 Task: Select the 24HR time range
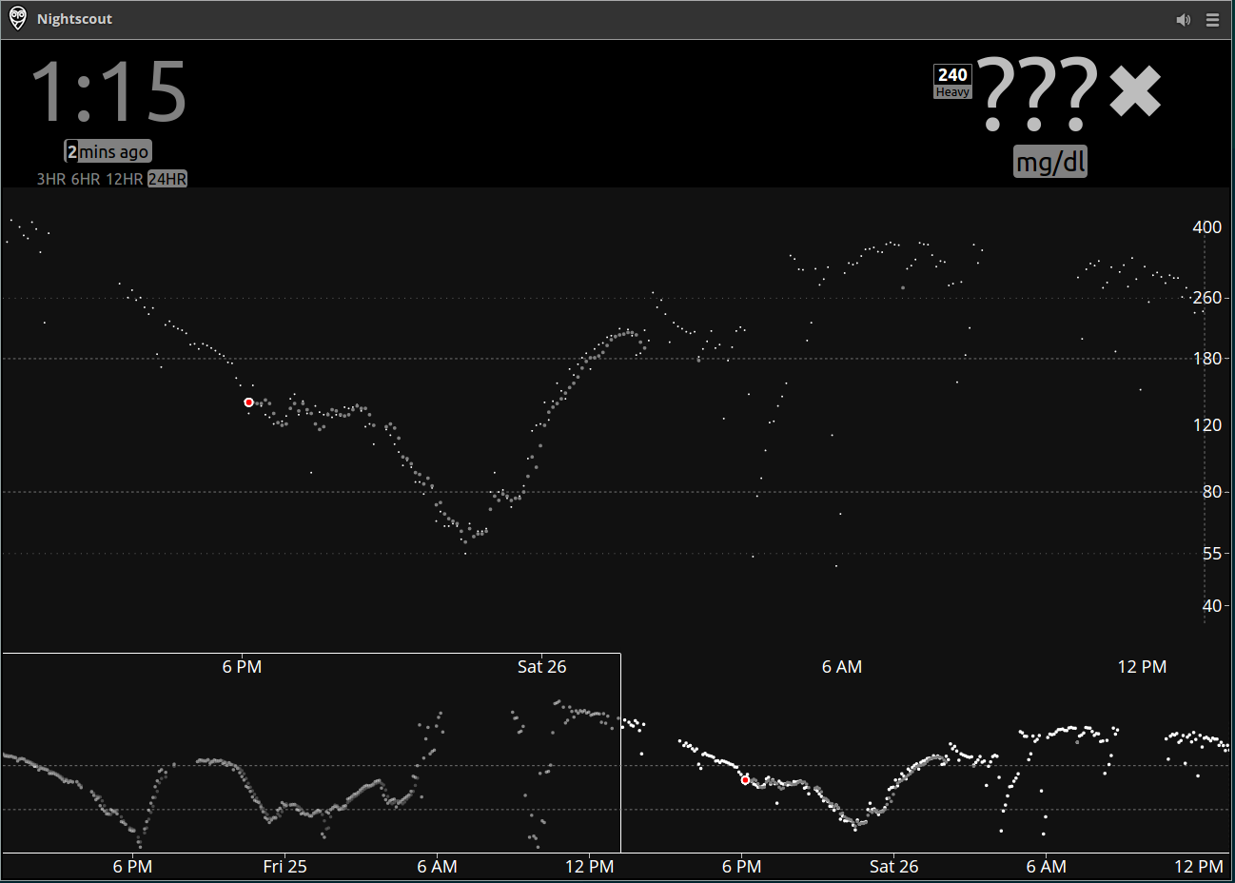click(x=167, y=179)
